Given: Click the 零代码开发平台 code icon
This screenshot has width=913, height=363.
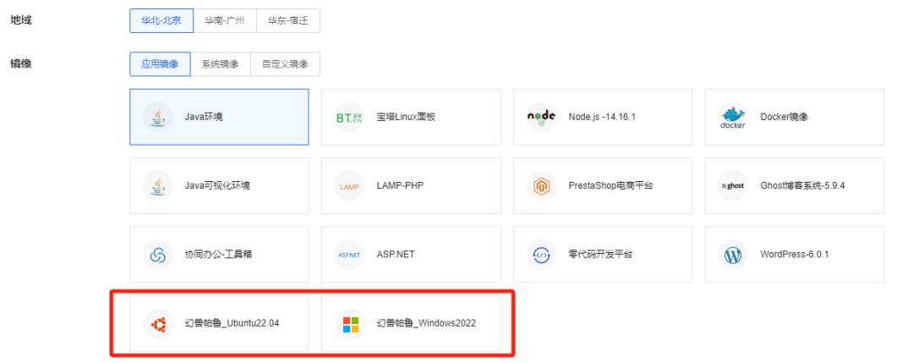Looking at the screenshot, I should click(x=542, y=255).
